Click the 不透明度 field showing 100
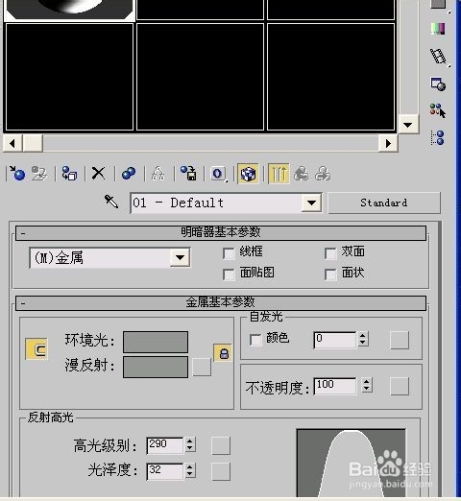Viewport: 461px width, 501px height. [x=335, y=386]
